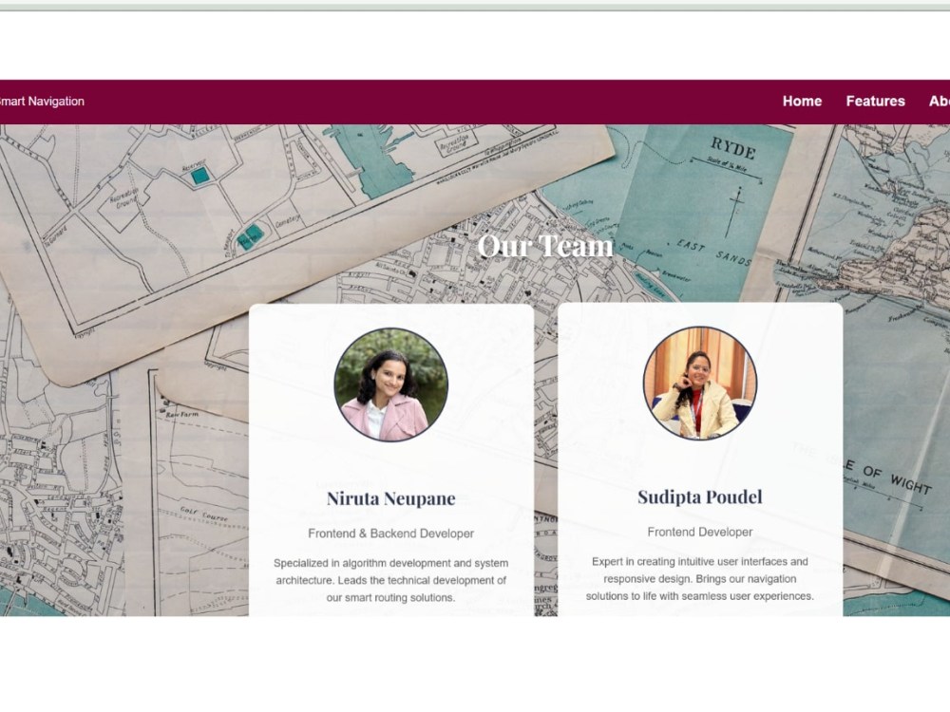Click the 'Frontend & Backend Developer' role text
This screenshot has height=712, width=950.
[390, 534]
